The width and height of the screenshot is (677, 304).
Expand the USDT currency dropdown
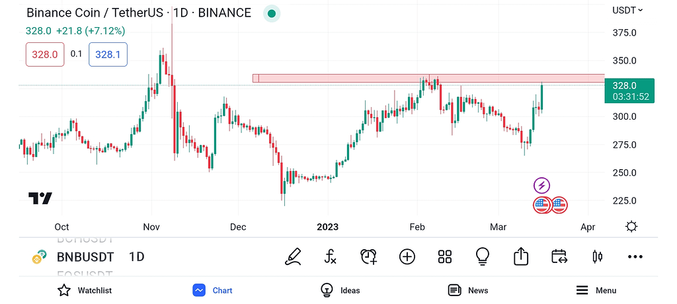pyautogui.click(x=628, y=10)
